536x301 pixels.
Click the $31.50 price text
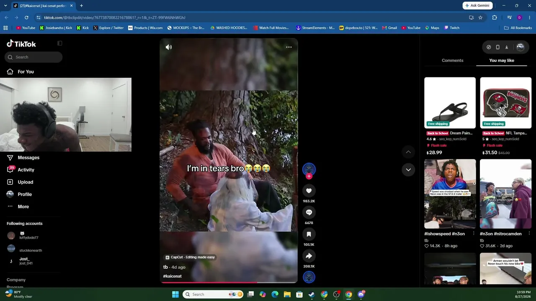pyautogui.click(x=490, y=153)
